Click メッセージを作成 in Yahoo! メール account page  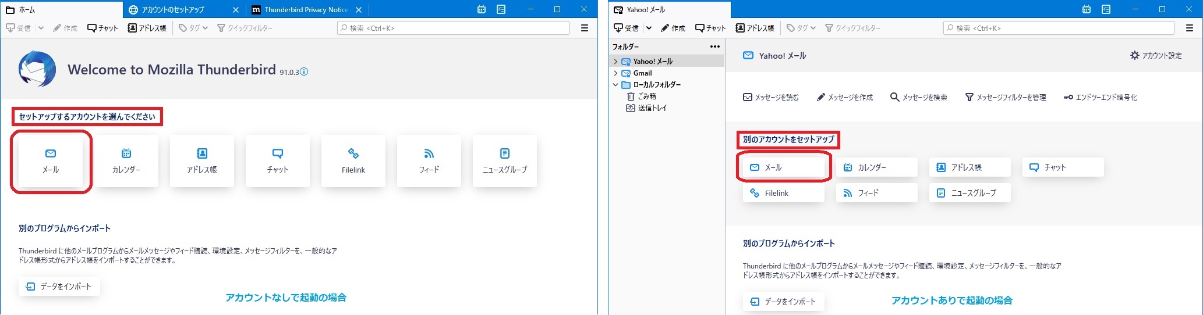(x=844, y=98)
